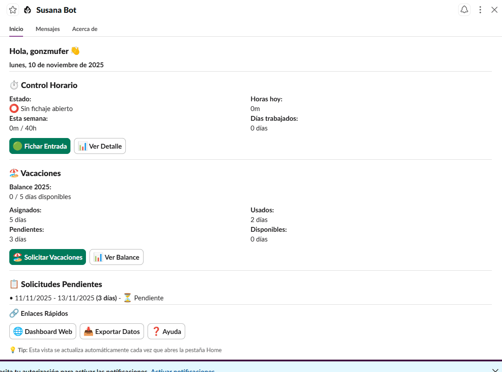Click the chart icon on Ver Detalle
The width and height of the screenshot is (502, 372).
click(x=82, y=146)
